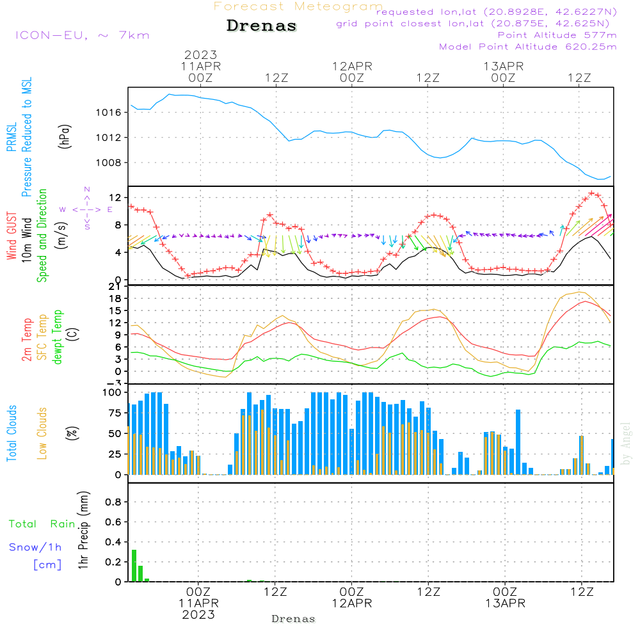The height and width of the screenshot is (640, 640).
Task: Select the bold "Drenas" title at top
Action: coord(261,26)
